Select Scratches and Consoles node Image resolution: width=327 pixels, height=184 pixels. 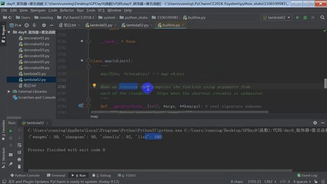tap(34, 98)
